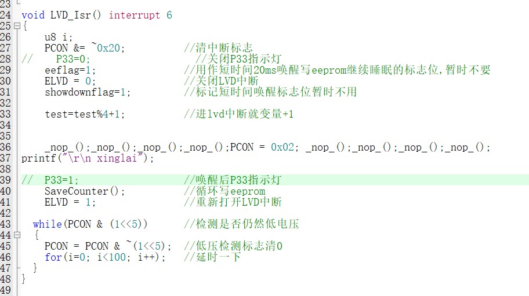
Task: Click the test=test%4+1 expression
Action: (85, 114)
